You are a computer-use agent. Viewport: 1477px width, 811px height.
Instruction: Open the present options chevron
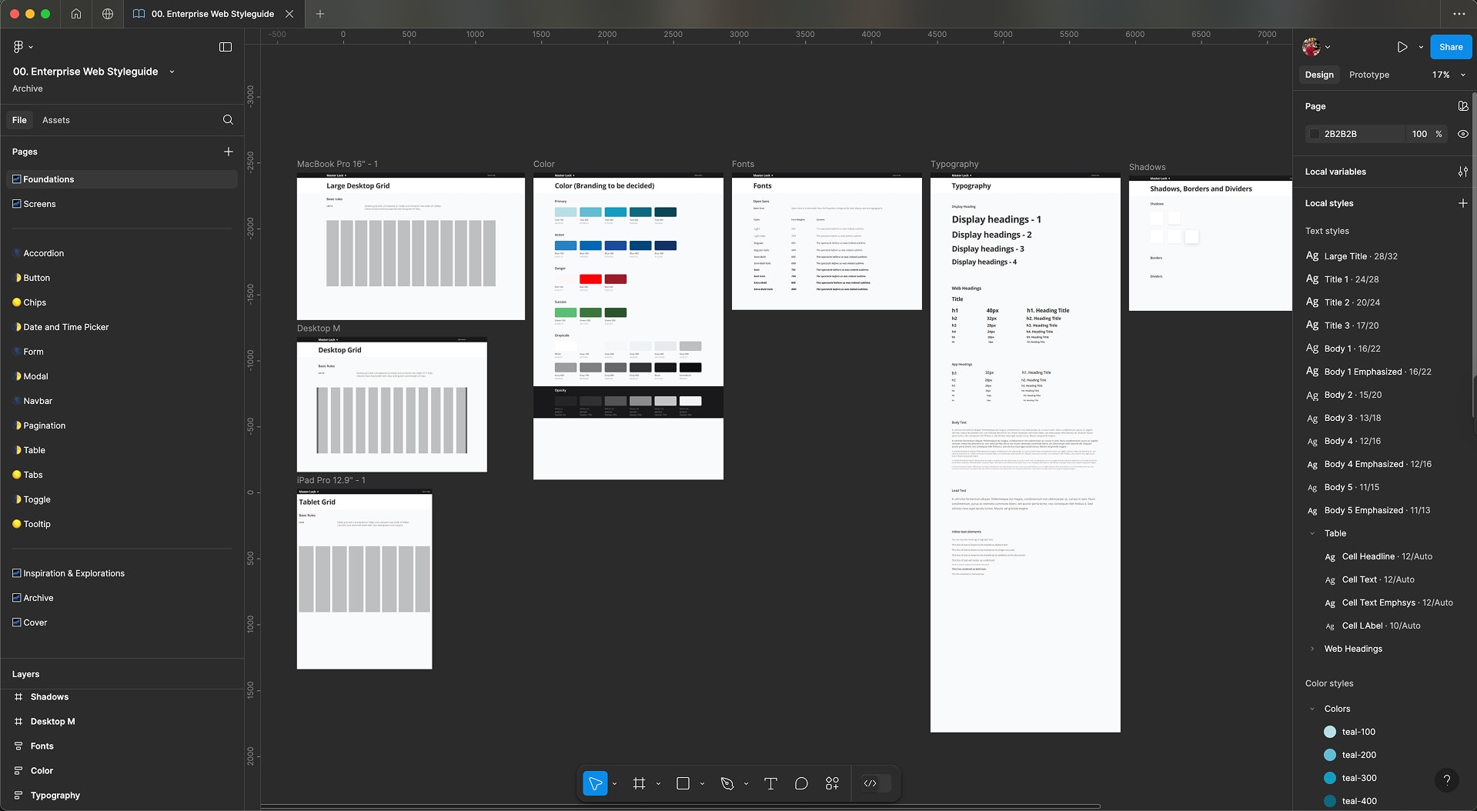pos(1421,47)
